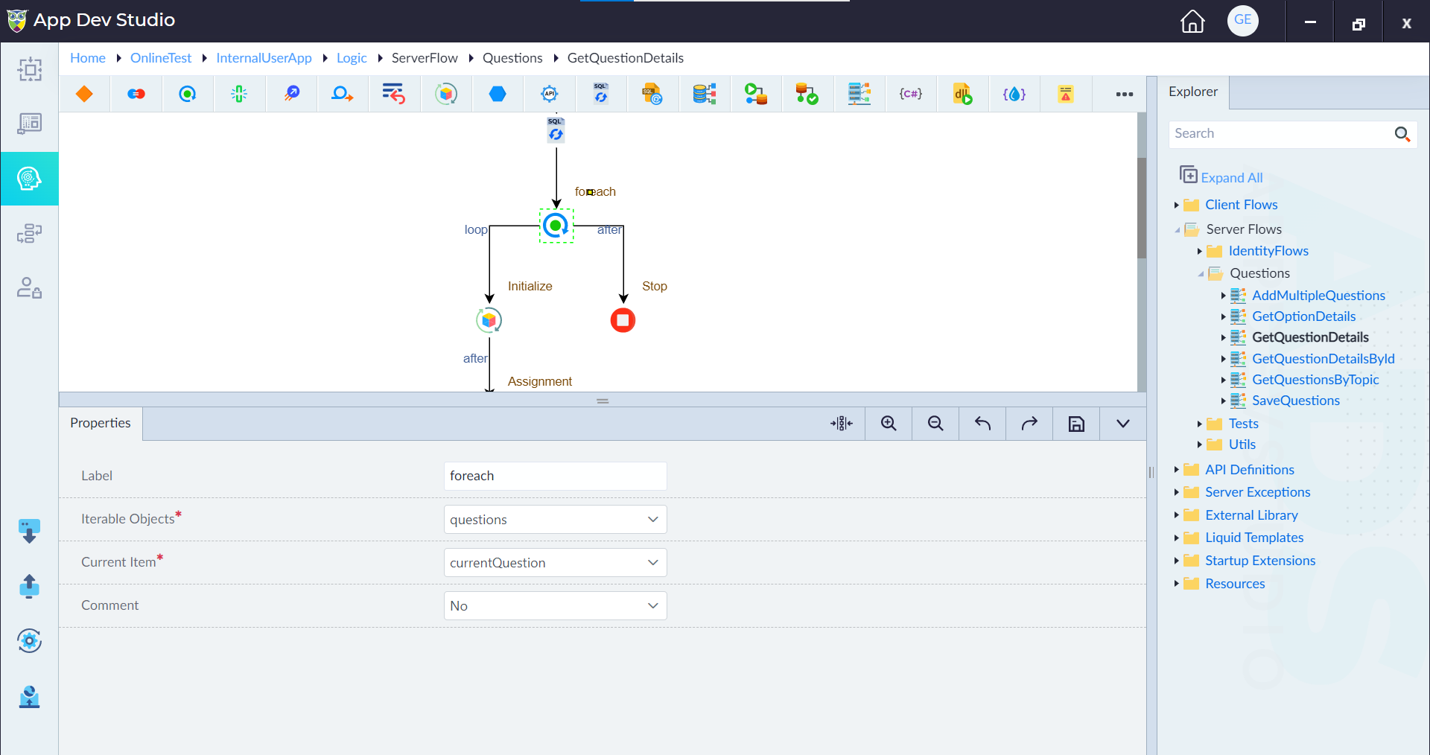The width and height of the screenshot is (1430, 755).
Task: Select the foreach loop tool in toolbar
Action: tap(188, 94)
